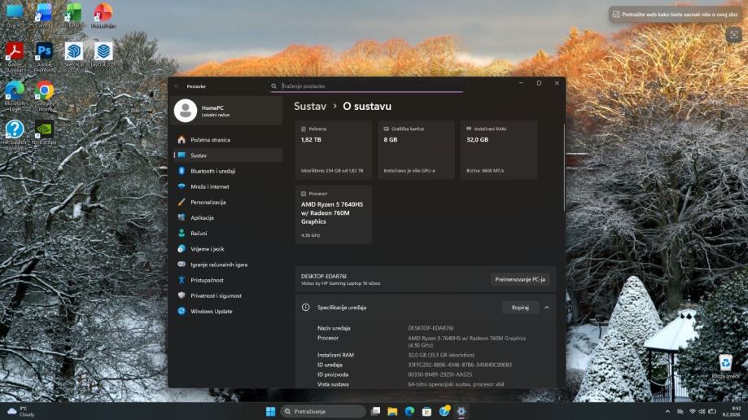
Task: Go to Početna stranica in sidebar
Action: tap(229, 140)
